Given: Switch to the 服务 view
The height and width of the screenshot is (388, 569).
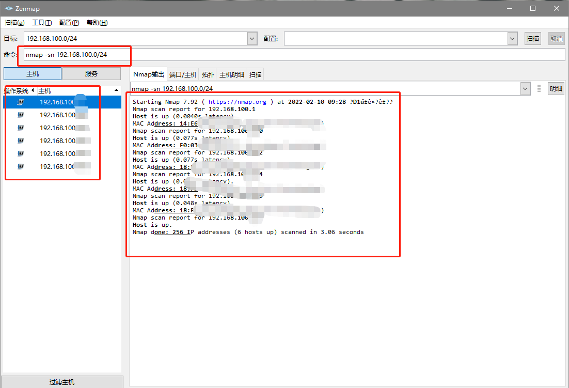Looking at the screenshot, I should point(91,73).
